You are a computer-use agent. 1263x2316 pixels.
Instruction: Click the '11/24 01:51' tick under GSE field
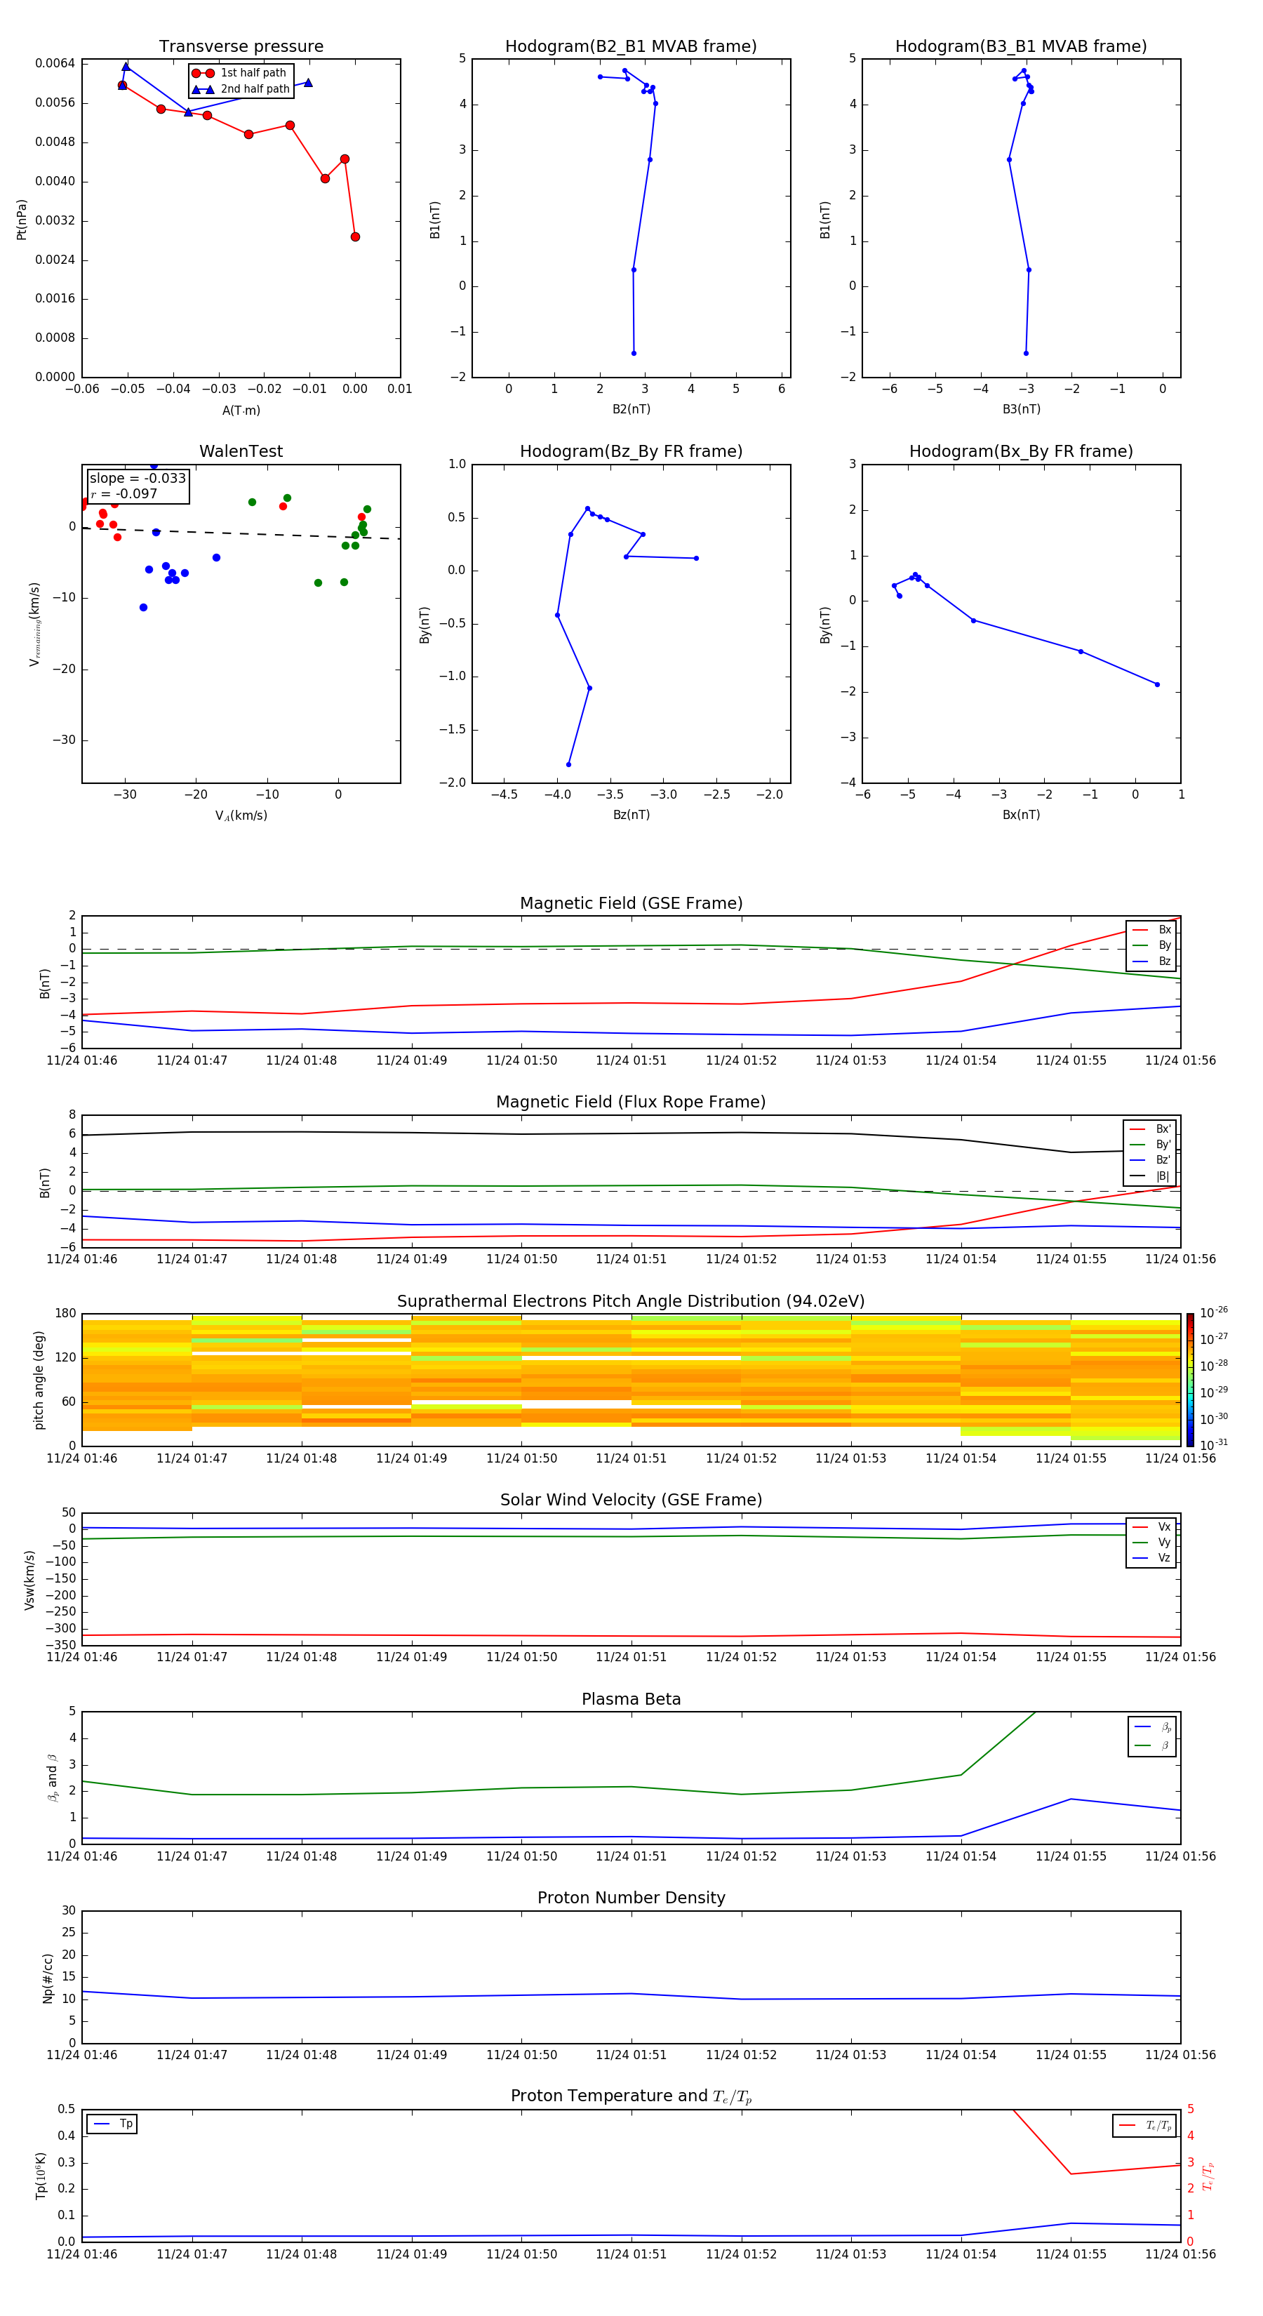tap(631, 1061)
